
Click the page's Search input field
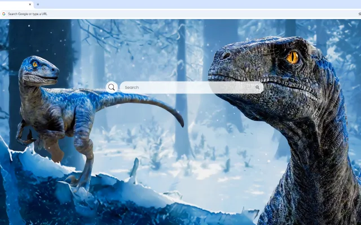192,88
